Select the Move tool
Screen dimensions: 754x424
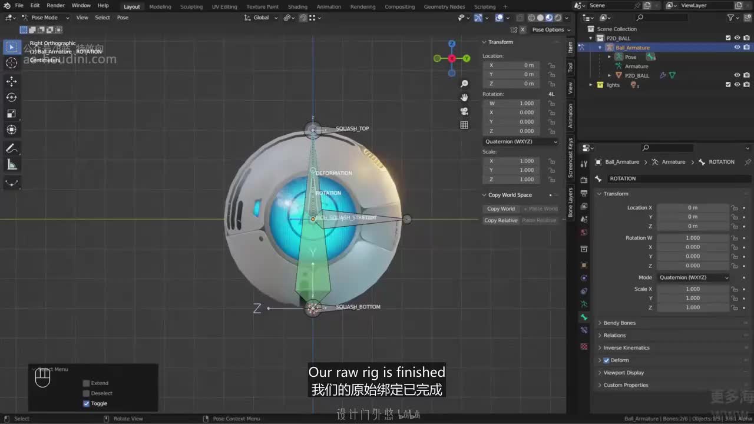11,81
